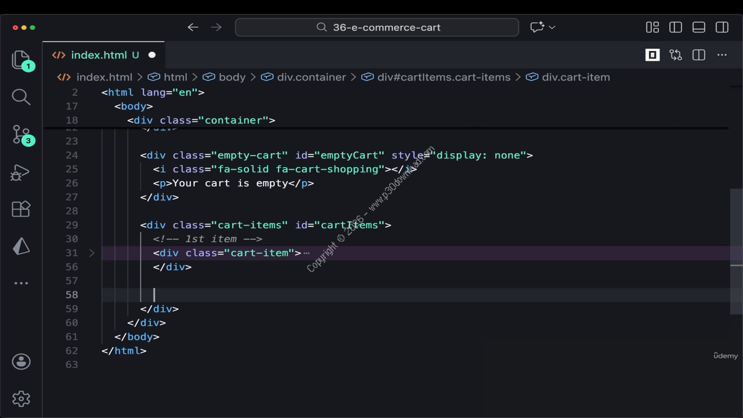Open the Search view icon
The image size is (743, 418).
[x=21, y=97]
